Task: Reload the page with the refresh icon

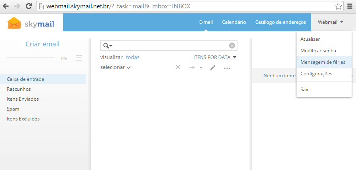Action: [x=29, y=6]
